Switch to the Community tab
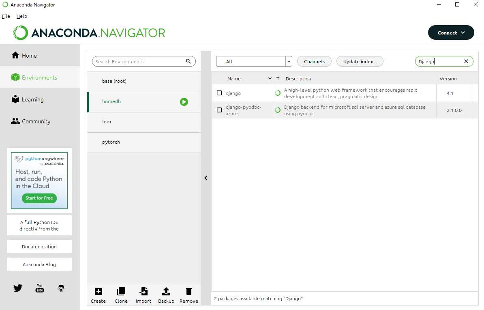 (x=40, y=121)
